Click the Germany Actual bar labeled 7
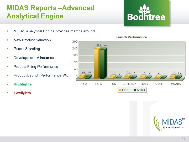189x142 pixels. [133, 77]
